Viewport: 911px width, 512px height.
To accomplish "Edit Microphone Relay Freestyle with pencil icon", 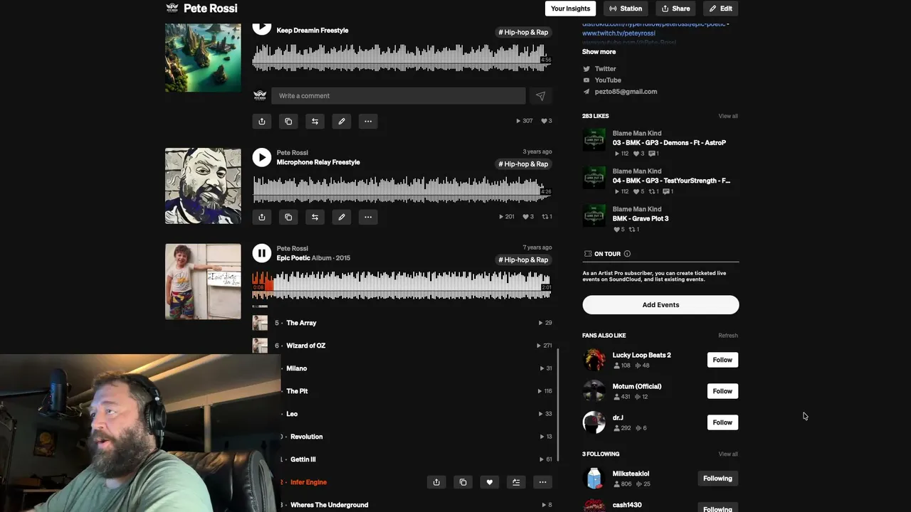I will click(x=342, y=217).
